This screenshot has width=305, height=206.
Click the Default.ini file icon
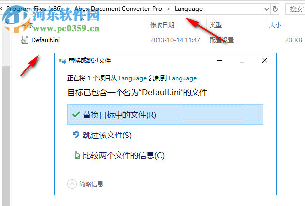24,40
